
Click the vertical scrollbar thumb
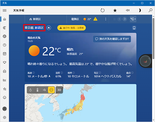click(x=153, y=39)
